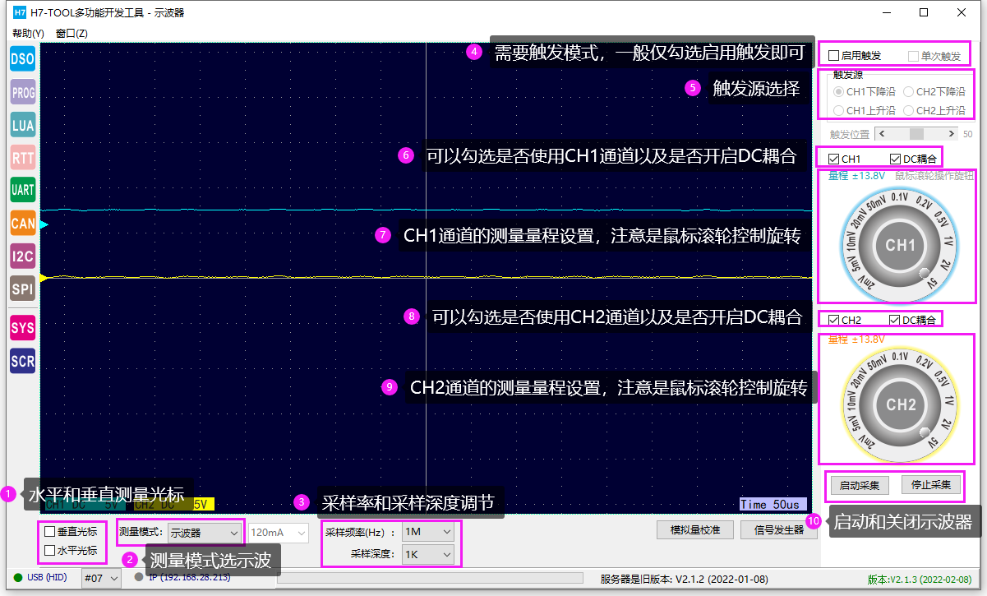Click the 触发位置 slider left arrow
Viewport: 987px width, 596px height.
coord(882,133)
